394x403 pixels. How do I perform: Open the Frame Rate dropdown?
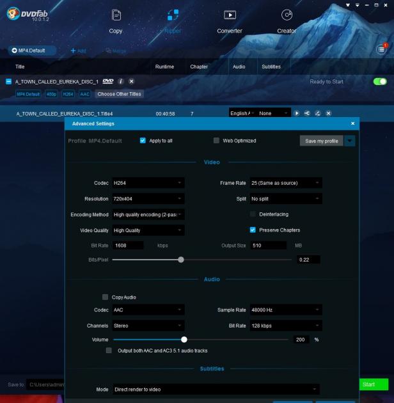coord(286,183)
